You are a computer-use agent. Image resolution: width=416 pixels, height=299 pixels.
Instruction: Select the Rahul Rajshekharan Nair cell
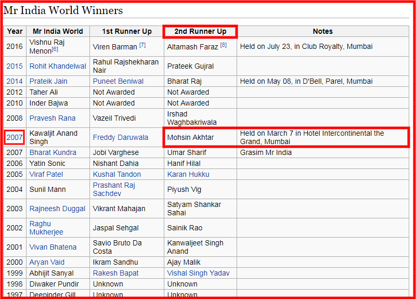click(x=127, y=66)
